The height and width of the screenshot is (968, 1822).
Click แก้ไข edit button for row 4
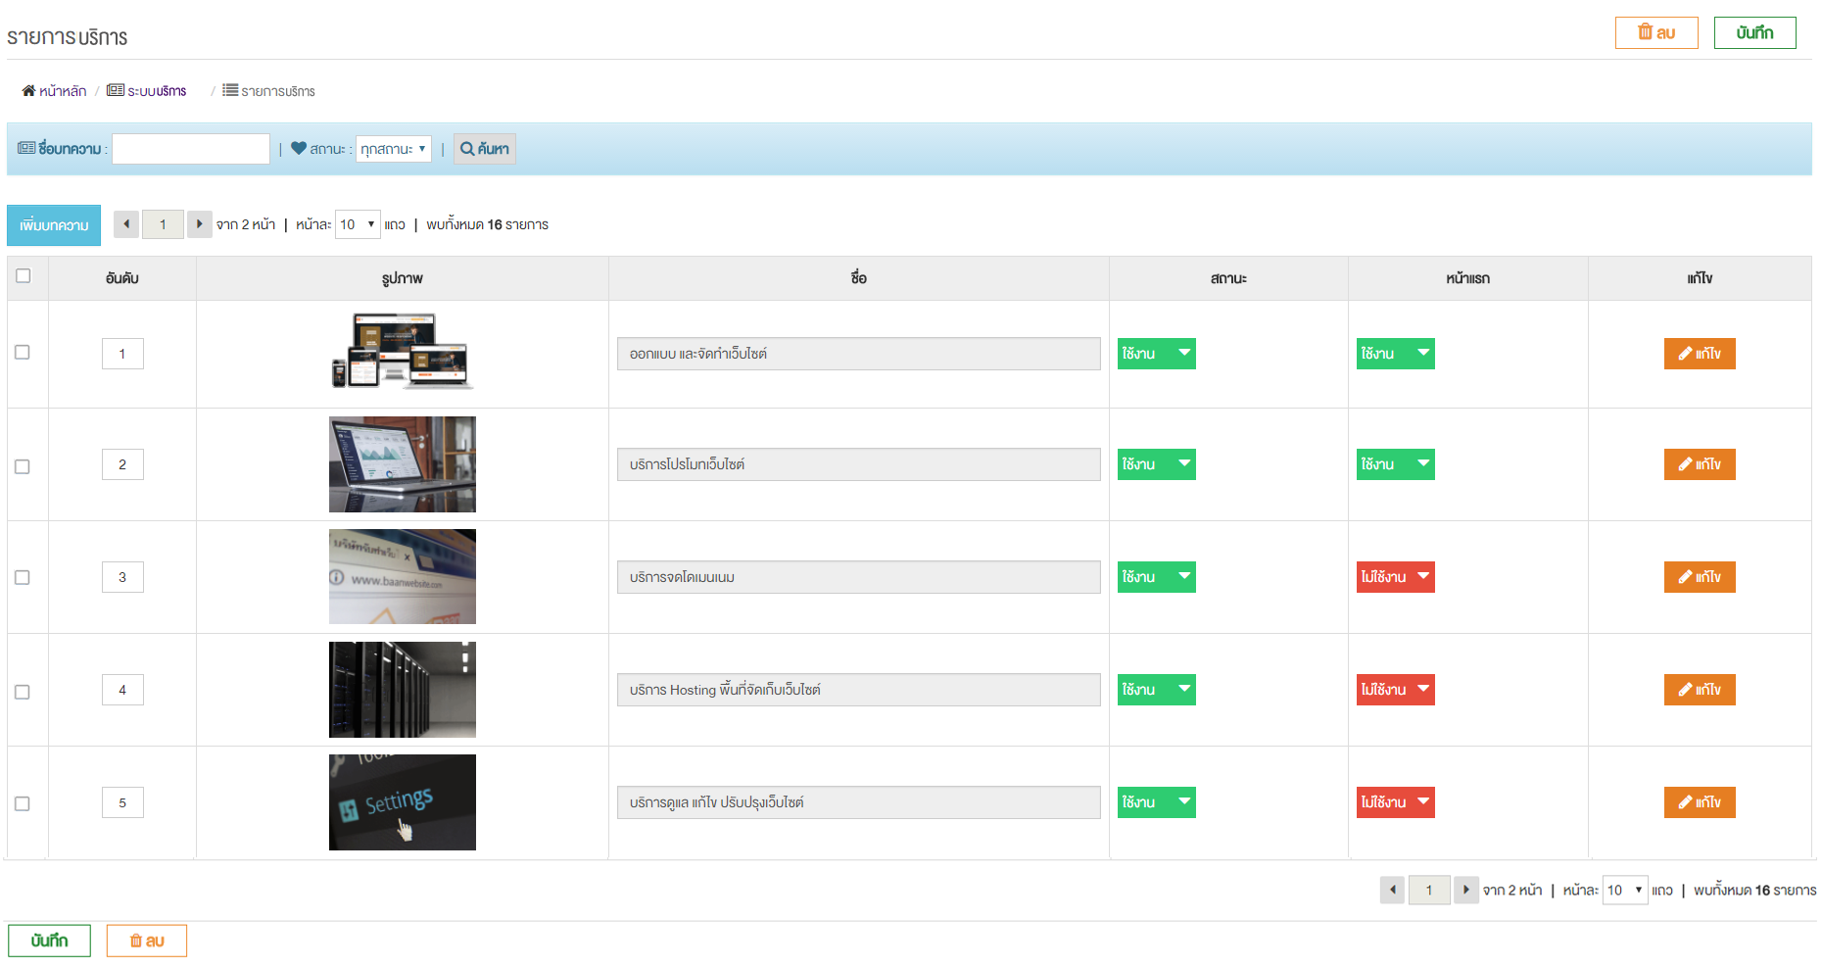coord(1700,690)
